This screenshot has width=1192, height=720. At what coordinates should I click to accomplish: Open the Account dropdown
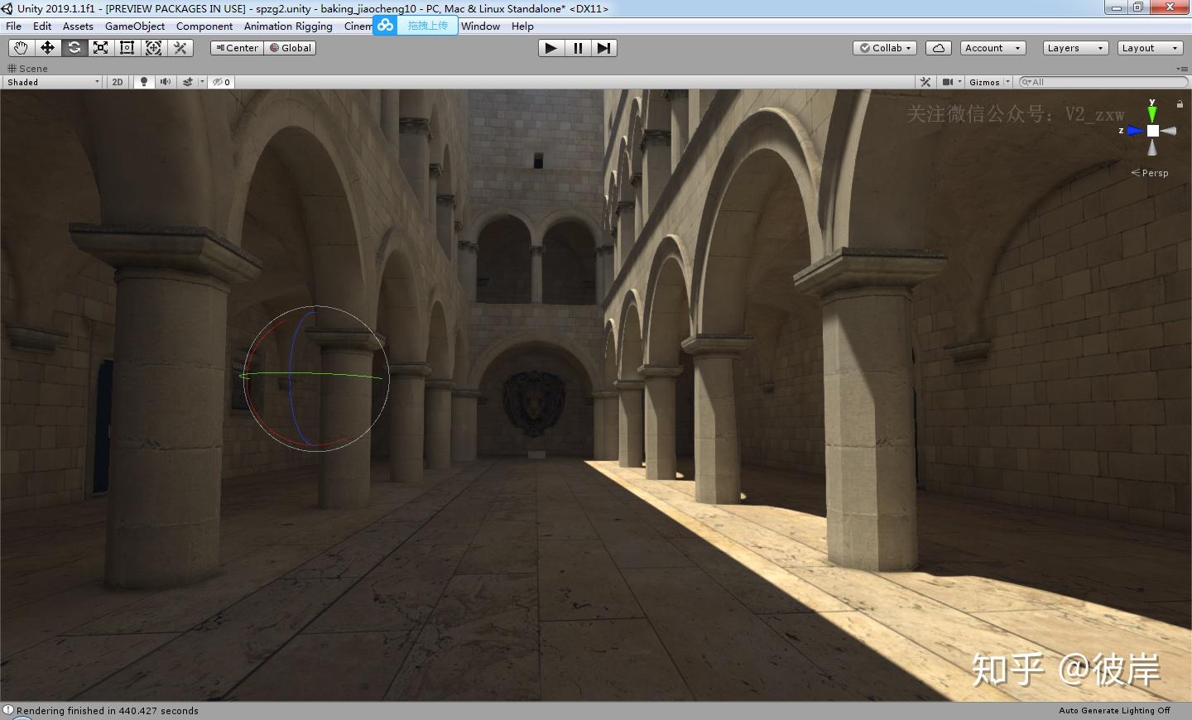coord(993,48)
